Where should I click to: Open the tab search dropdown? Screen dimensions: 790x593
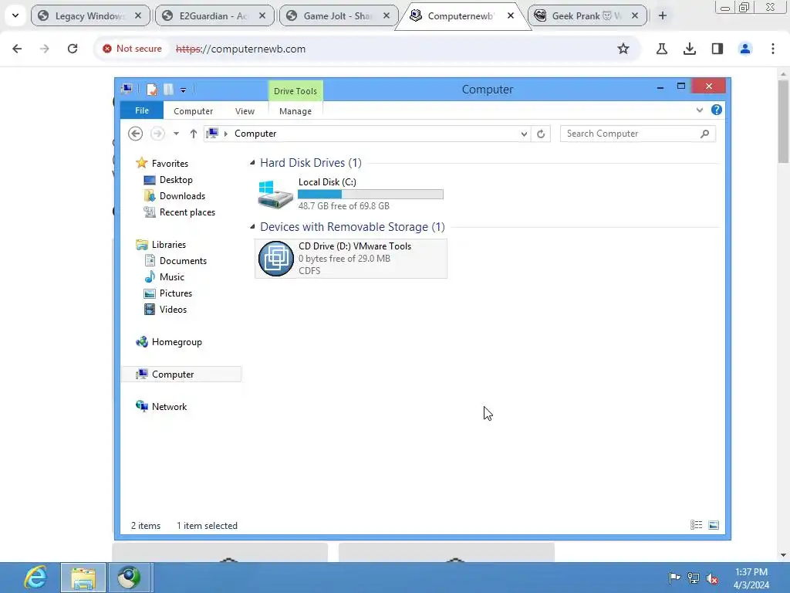(15, 15)
